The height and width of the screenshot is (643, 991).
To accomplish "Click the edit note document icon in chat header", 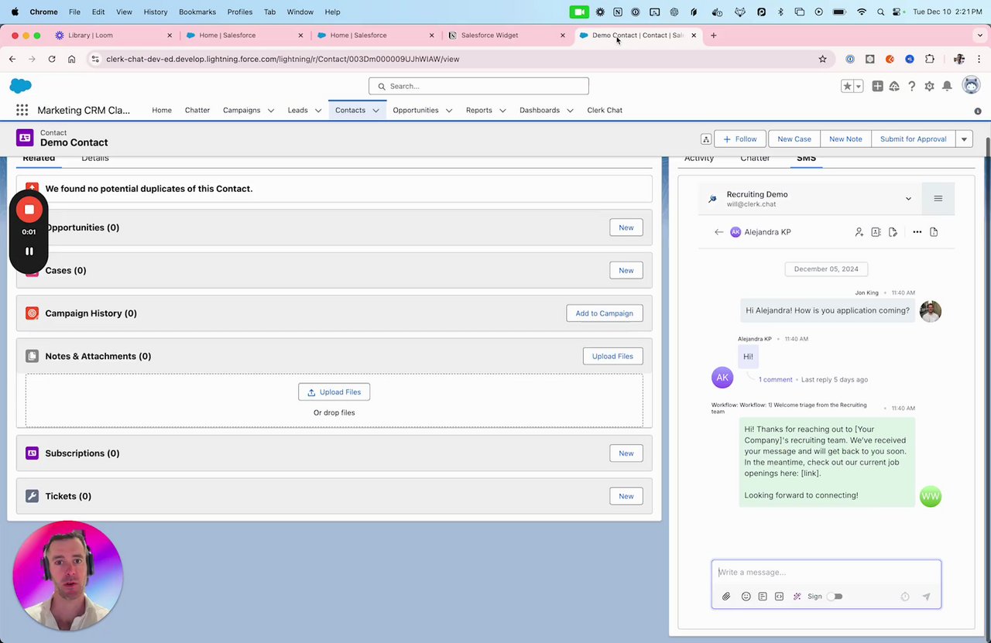I will tap(893, 232).
